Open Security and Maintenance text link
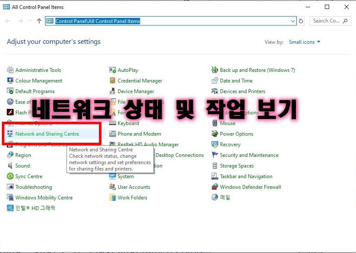The image size is (356, 253). [x=249, y=155]
